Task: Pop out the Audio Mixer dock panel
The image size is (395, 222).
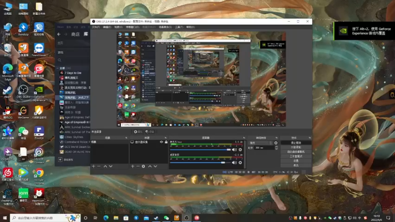Action: click(x=244, y=138)
